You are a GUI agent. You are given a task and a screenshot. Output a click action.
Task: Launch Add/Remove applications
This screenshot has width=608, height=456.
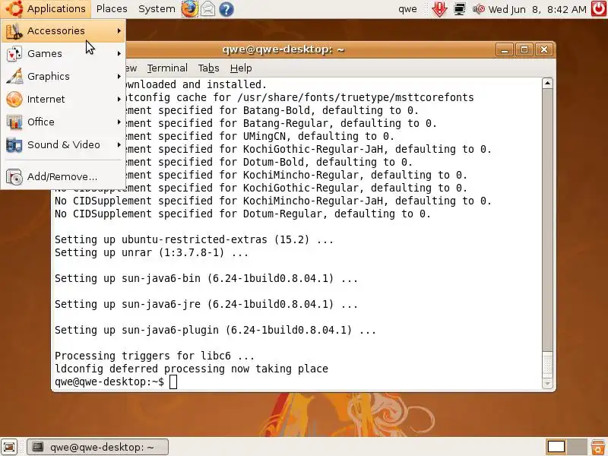point(63,177)
